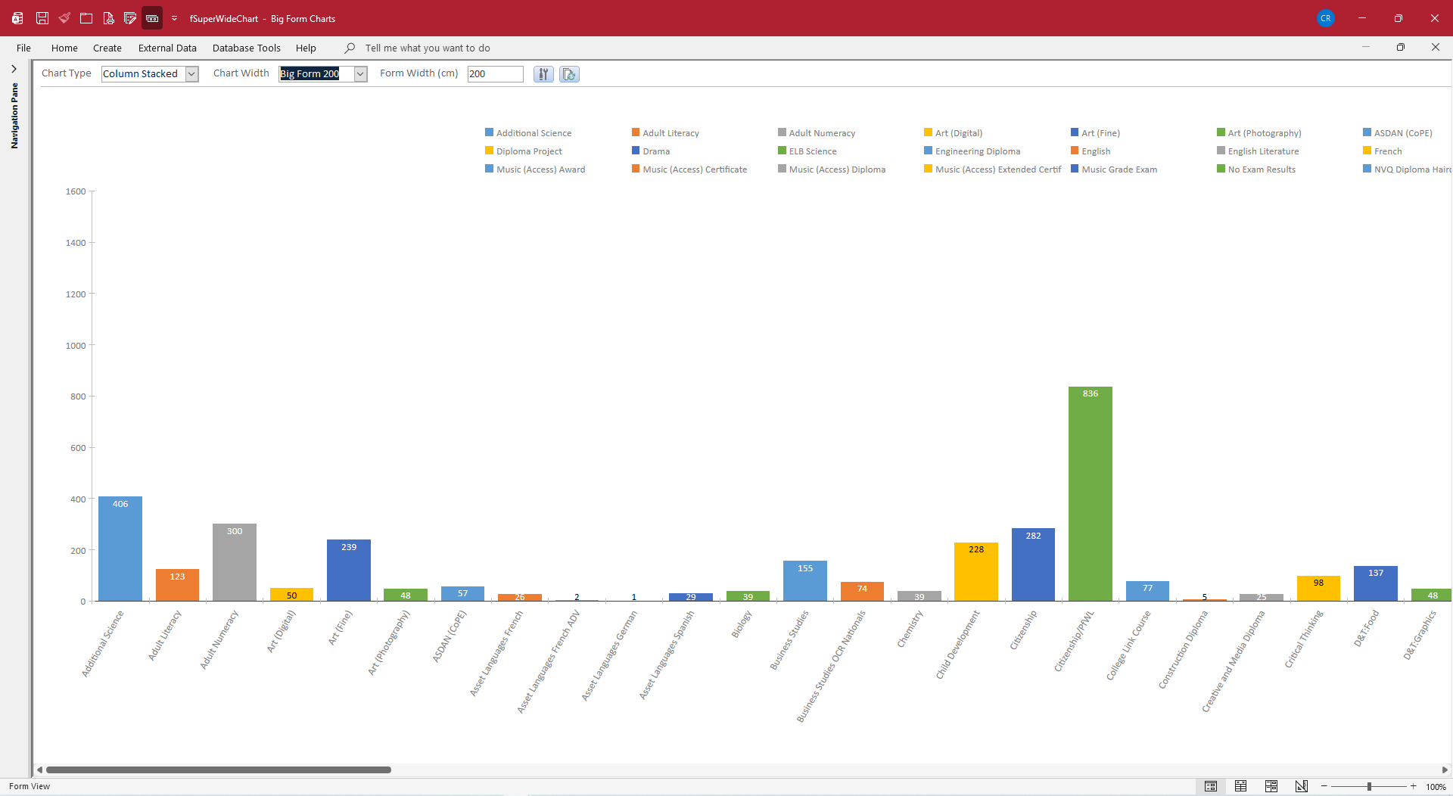
Task: Switch to Form View from status bar
Action: click(1211, 786)
